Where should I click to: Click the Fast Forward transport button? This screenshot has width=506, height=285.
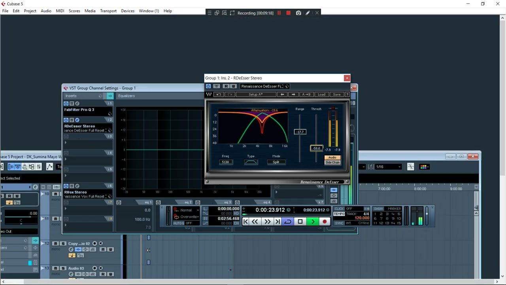[x=267, y=222]
